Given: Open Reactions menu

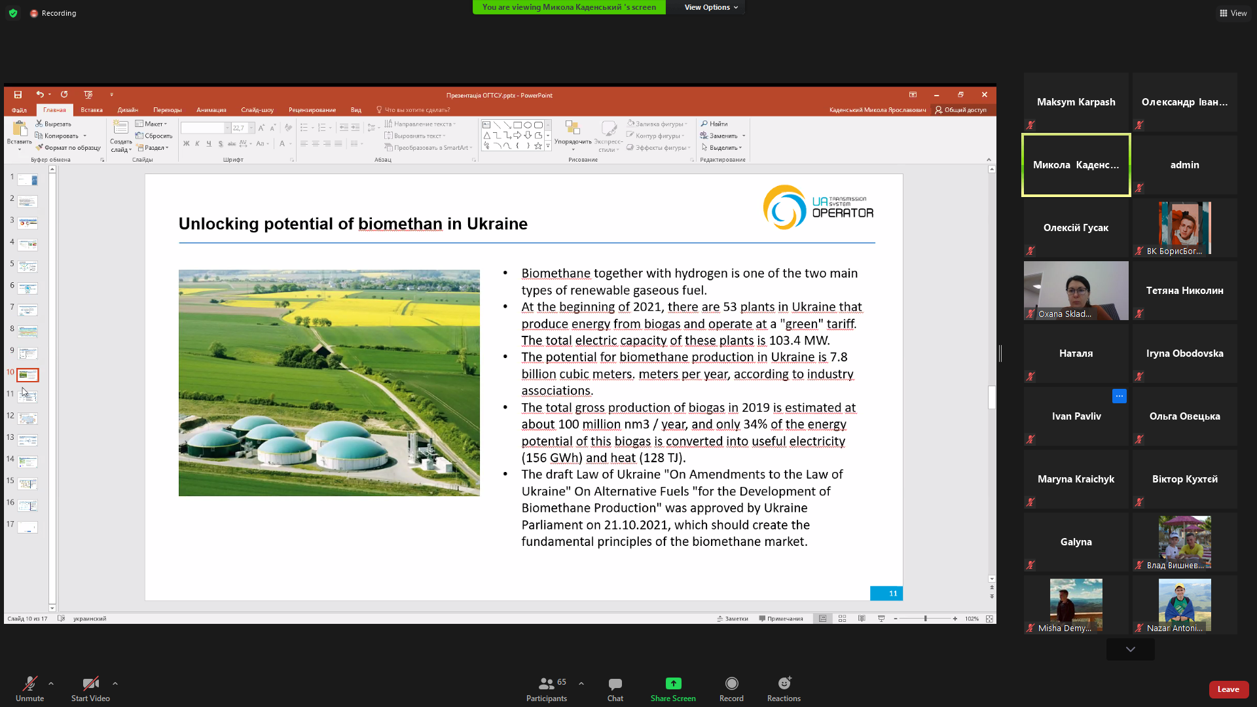Looking at the screenshot, I should click(x=784, y=689).
